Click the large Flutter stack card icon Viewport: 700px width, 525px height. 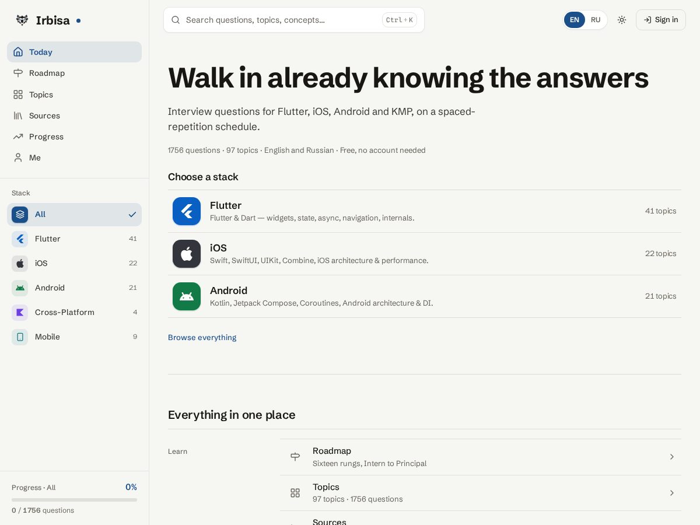coord(187,211)
